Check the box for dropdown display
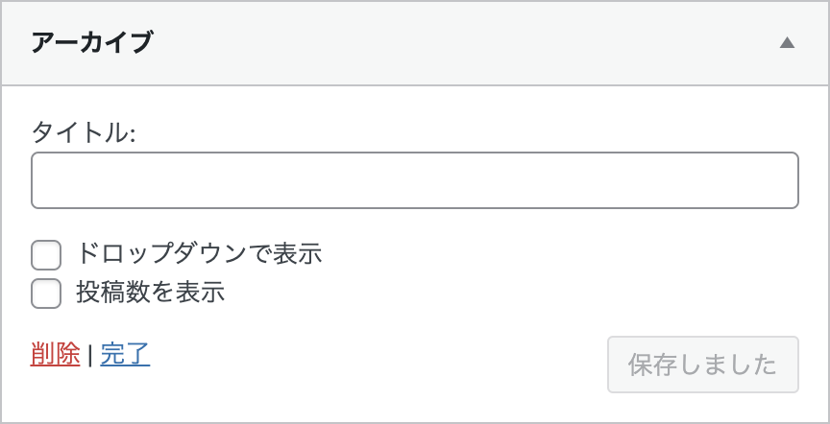Image resolution: width=830 pixels, height=424 pixels. pos(46,255)
